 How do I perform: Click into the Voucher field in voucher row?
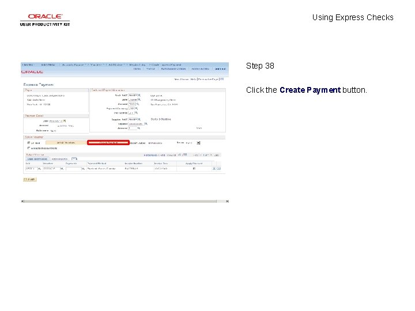pos(52,169)
